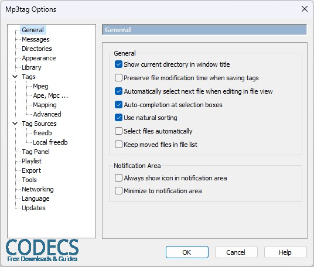Open Help for Mp3tag options
This screenshot has width=314, height=267.
pyautogui.click(x=285, y=252)
